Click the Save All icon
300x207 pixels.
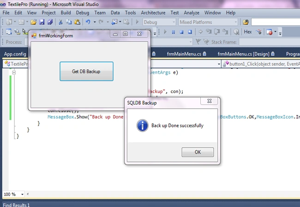50,22
